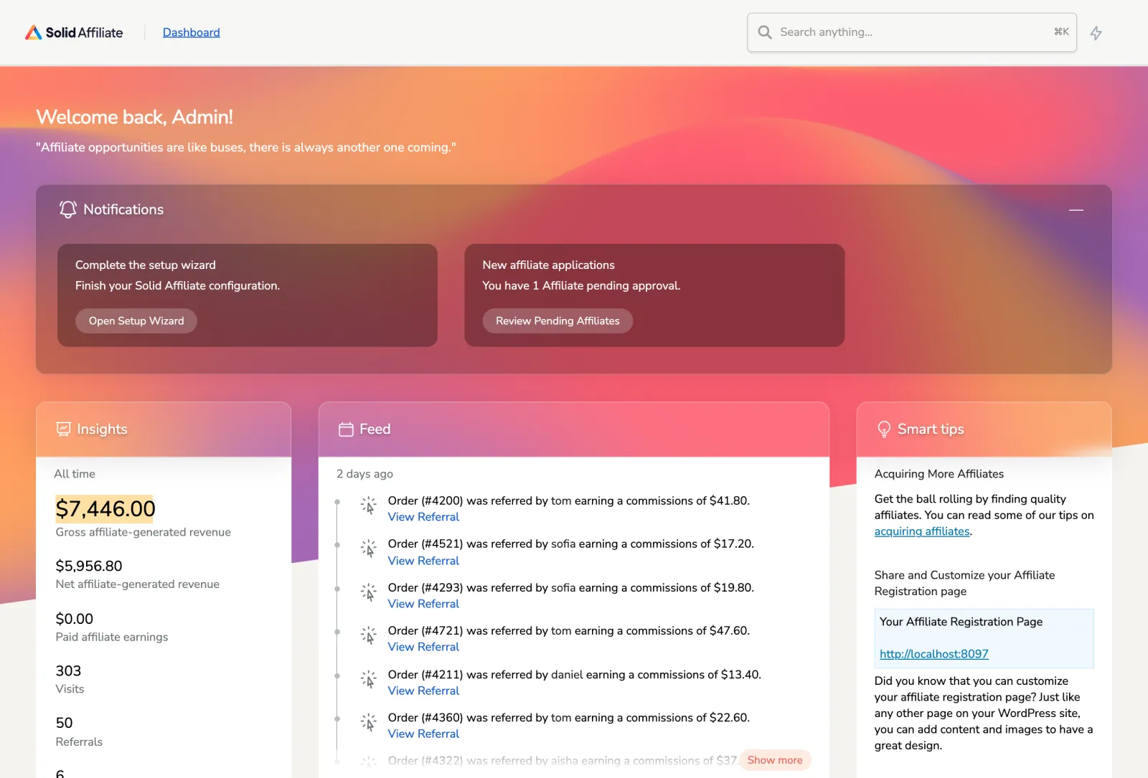This screenshot has width=1148, height=778.
Task: Open the acquiring affiliates tips link
Action: point(922,531)
